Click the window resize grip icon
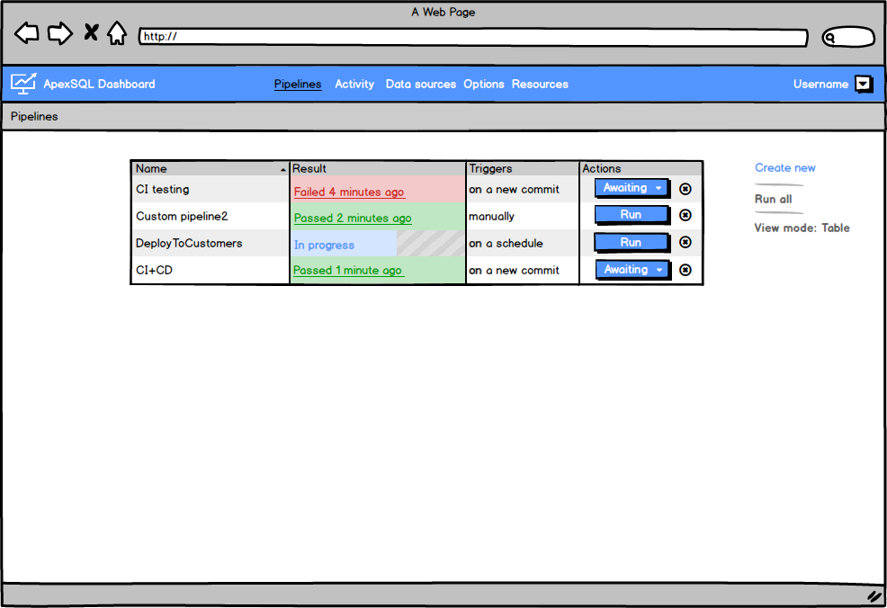 coord(874,595)
